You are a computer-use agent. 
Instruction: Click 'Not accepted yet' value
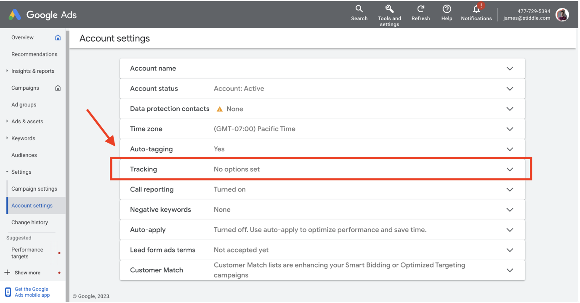[x=241, y=250]
